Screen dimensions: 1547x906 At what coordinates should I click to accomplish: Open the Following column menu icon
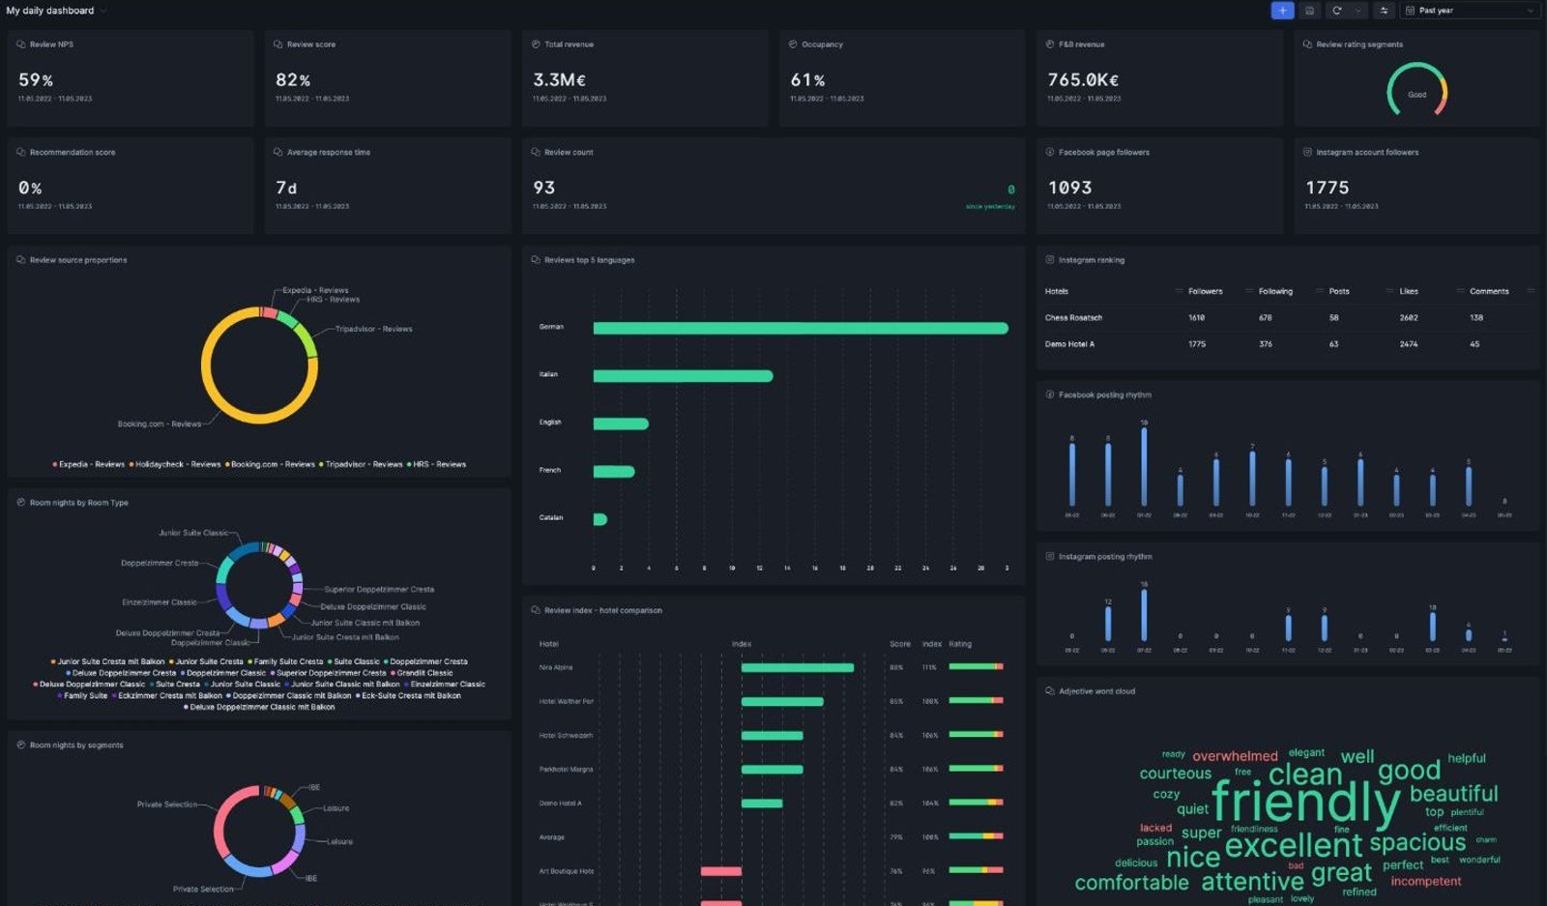point(1319,291)
